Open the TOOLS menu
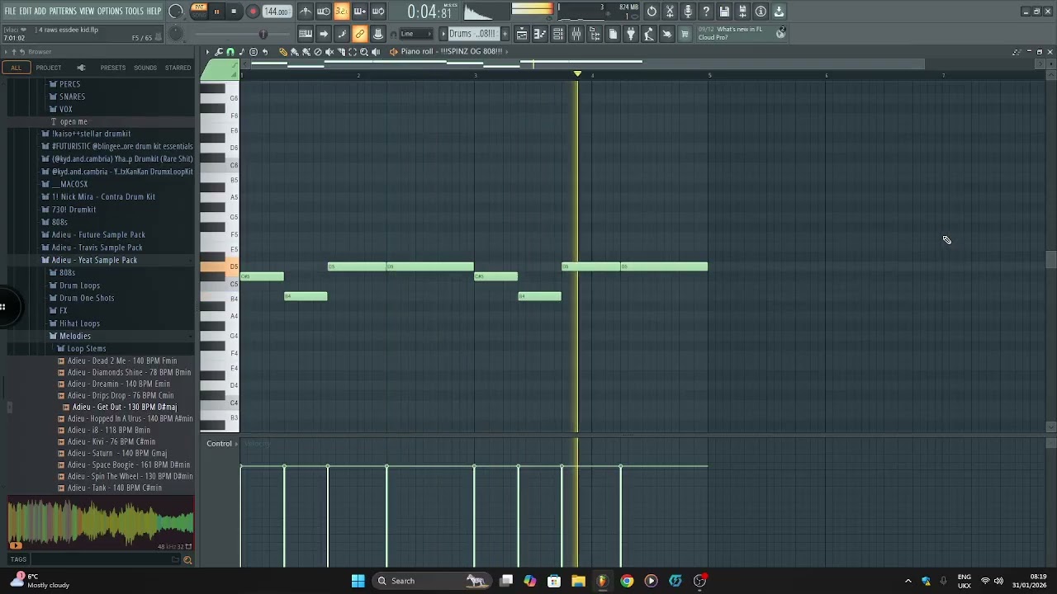The image size is (1057, 594). [x=135, y=11]
